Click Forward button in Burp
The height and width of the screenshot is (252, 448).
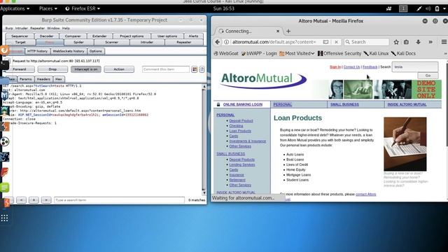point(20,69)
